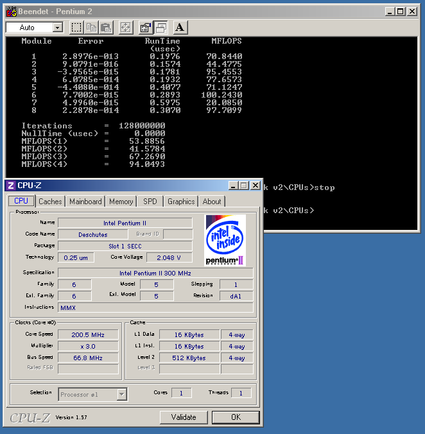Maximize the Beendet console window

pyautogui.click(x=401, y=12)
